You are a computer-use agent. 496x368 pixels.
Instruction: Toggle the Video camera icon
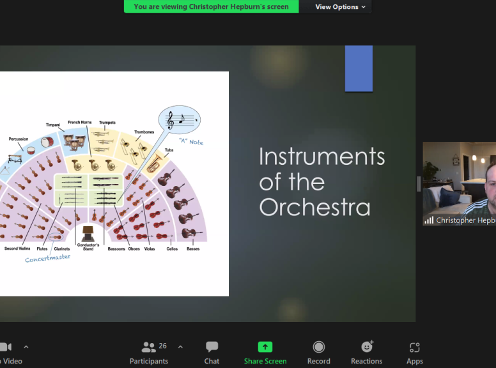click(x=6, y=347)
